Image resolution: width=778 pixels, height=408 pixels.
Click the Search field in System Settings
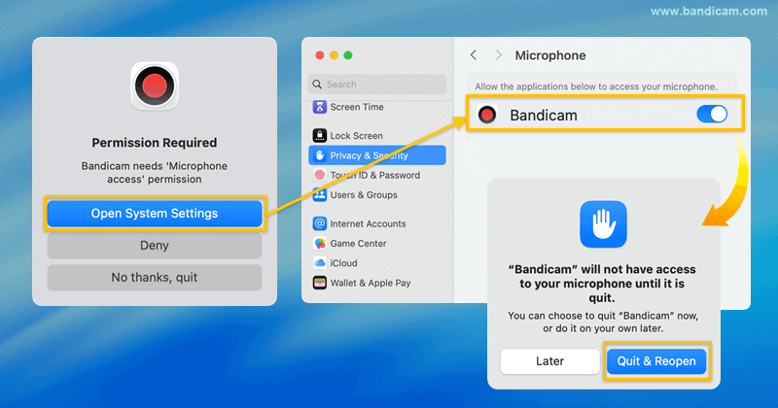tap(377, 85)
